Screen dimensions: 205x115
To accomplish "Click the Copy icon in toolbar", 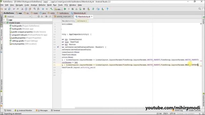I will pyautogui.click(x=26, y=9).
